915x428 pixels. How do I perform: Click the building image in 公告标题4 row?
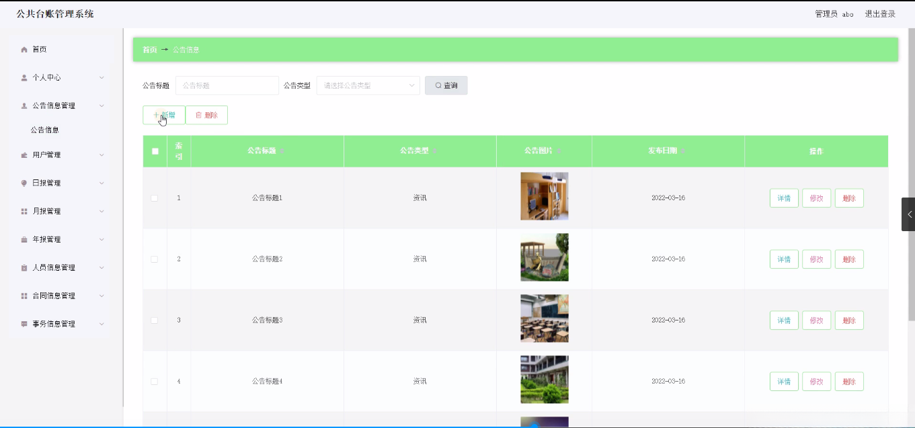click(x=545, y=380)
